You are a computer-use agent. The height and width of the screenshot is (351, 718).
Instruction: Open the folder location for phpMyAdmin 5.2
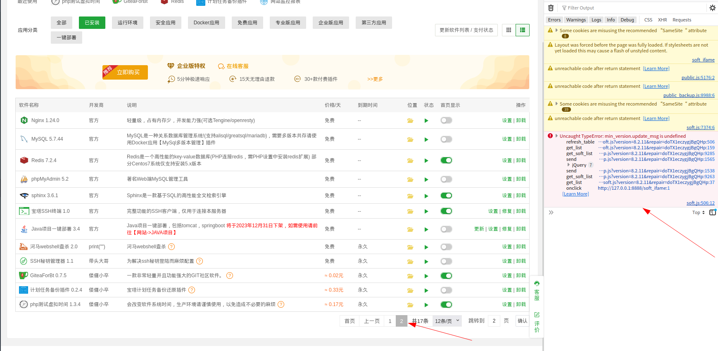point(410,179)
